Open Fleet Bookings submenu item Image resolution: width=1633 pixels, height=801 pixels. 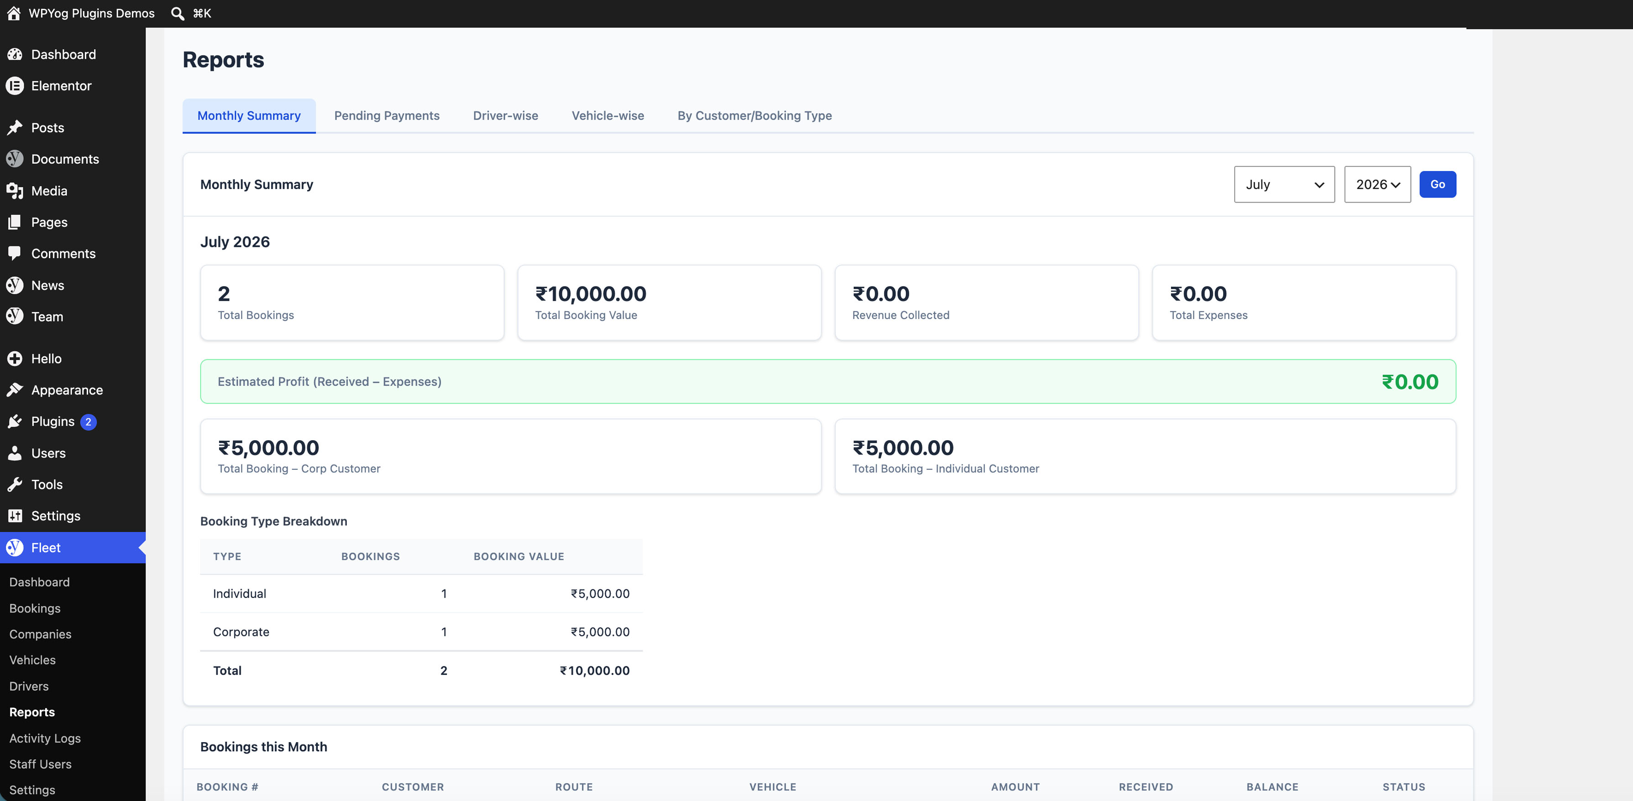35,609
